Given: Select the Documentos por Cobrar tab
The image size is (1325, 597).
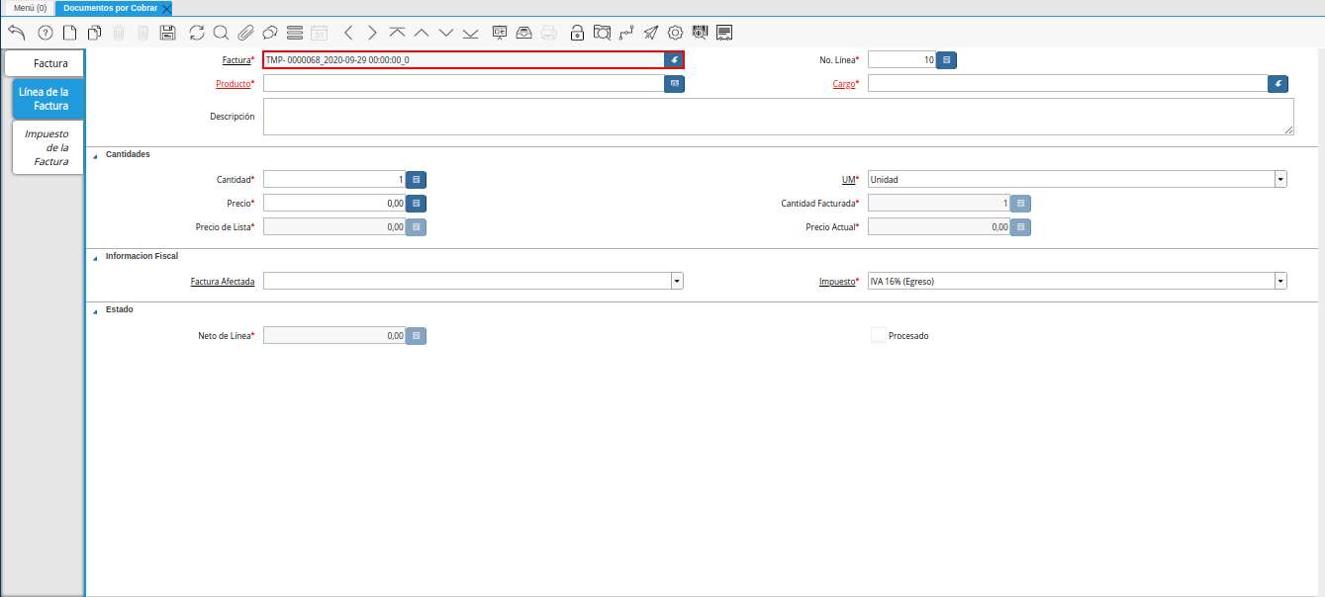Looking at the screenshot, I should coord(110,8).
